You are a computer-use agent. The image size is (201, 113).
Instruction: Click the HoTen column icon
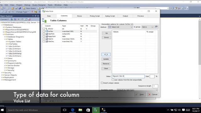coord(46,31)
